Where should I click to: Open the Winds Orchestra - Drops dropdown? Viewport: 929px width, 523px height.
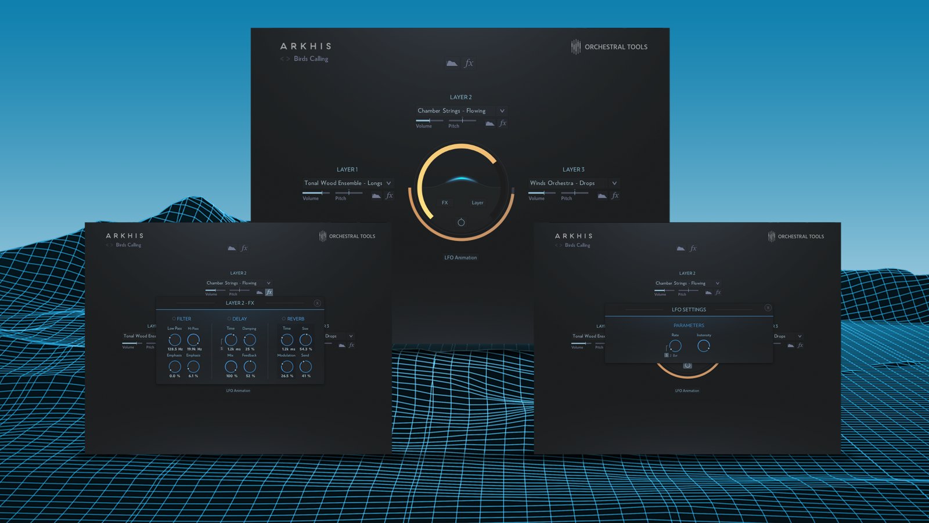[x=614, y=183]
